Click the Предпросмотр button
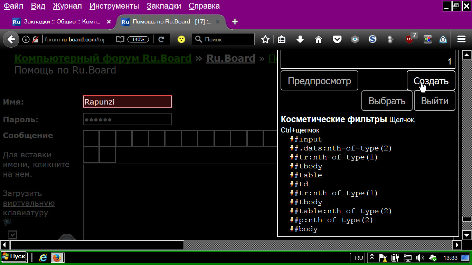The width and height of the screenshot is (472, 265). click(x=319, y=81)
